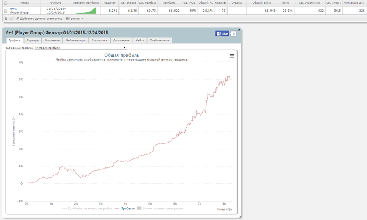Click the resize handle at panel bottom corner
The height and width of the screenshot is (220, 367).
coord(240,217)
